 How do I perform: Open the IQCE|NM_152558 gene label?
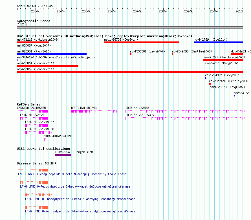(137, 108)
